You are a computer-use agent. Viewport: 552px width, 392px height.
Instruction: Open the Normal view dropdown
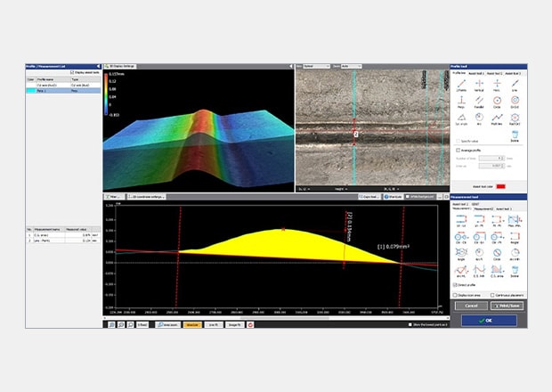pyautogui.click(x=314, y=65)
